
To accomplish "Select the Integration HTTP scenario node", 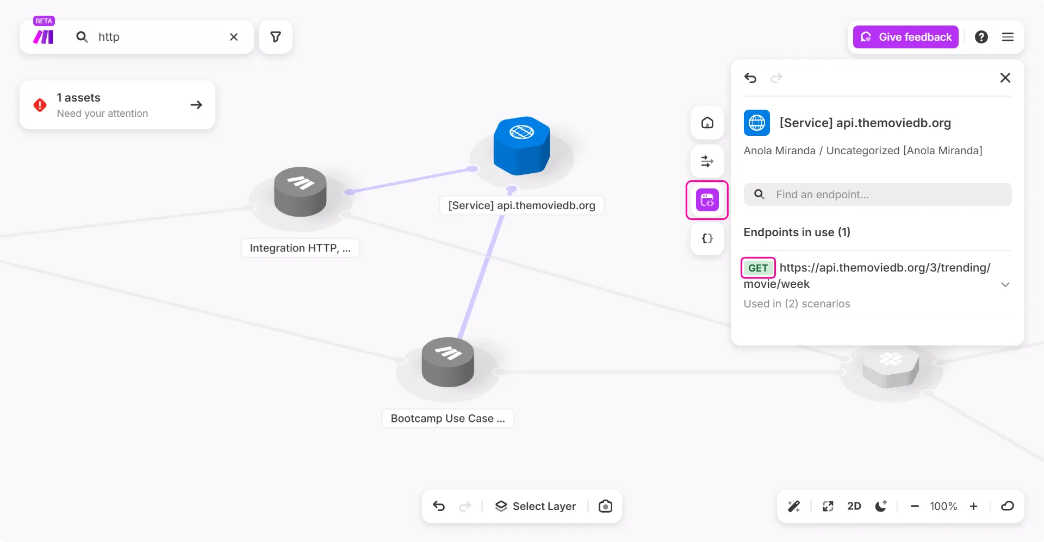I will point(300,192).
